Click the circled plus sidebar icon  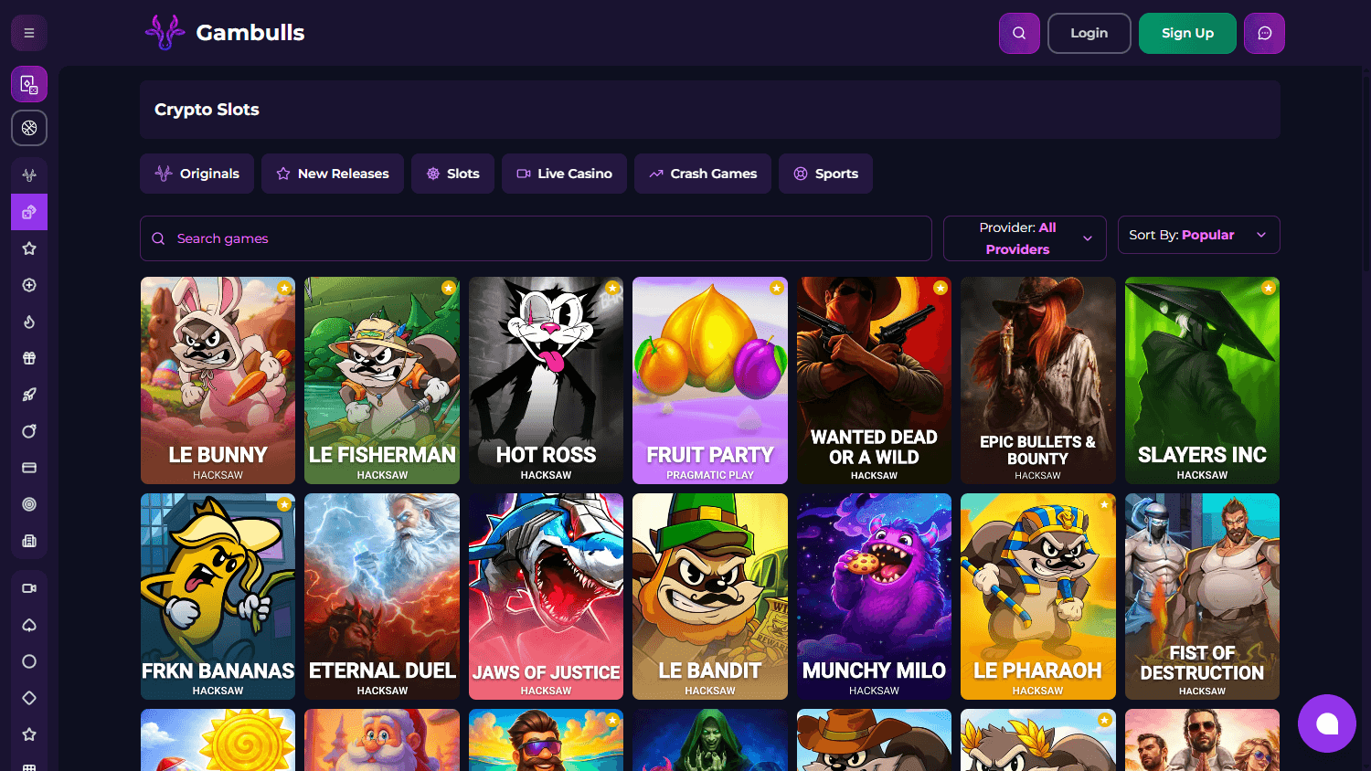click(x=29, y=285)
